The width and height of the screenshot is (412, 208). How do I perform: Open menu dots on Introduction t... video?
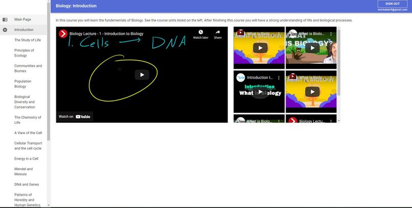279,78
